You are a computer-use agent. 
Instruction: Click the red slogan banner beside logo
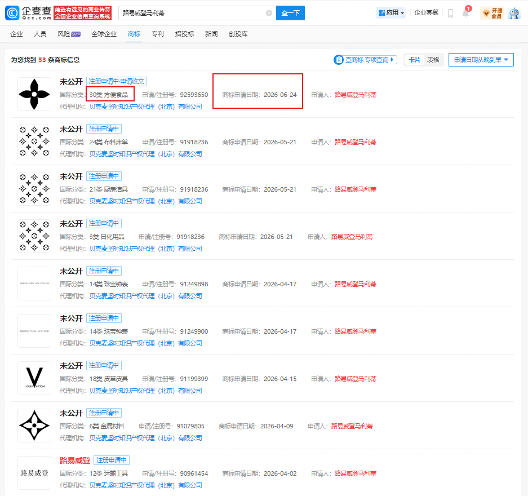click(x=83, y=13)
